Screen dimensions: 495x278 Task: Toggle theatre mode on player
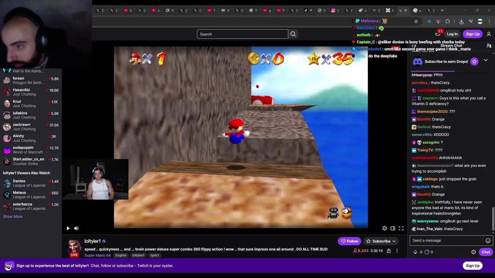coord(393,228)
